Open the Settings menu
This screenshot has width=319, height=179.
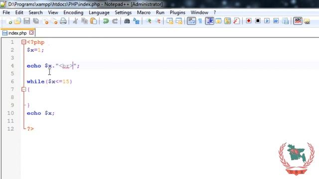[x=123, y=12]
